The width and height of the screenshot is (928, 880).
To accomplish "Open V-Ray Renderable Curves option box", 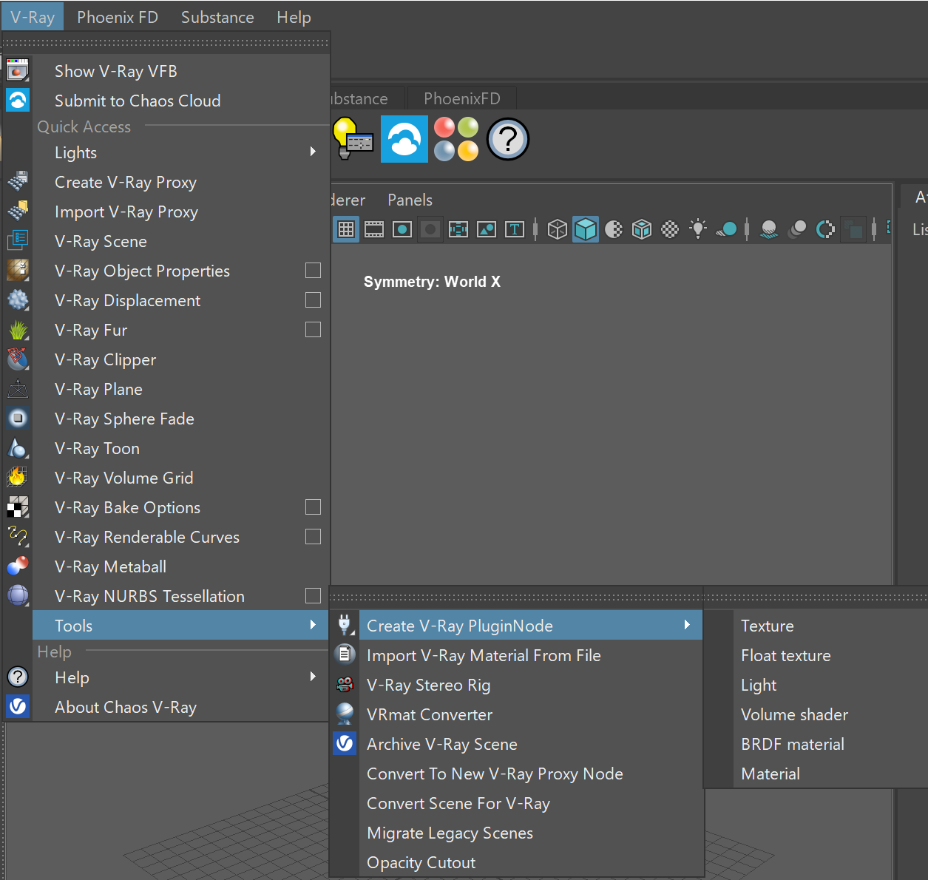I will pos(314,536).
